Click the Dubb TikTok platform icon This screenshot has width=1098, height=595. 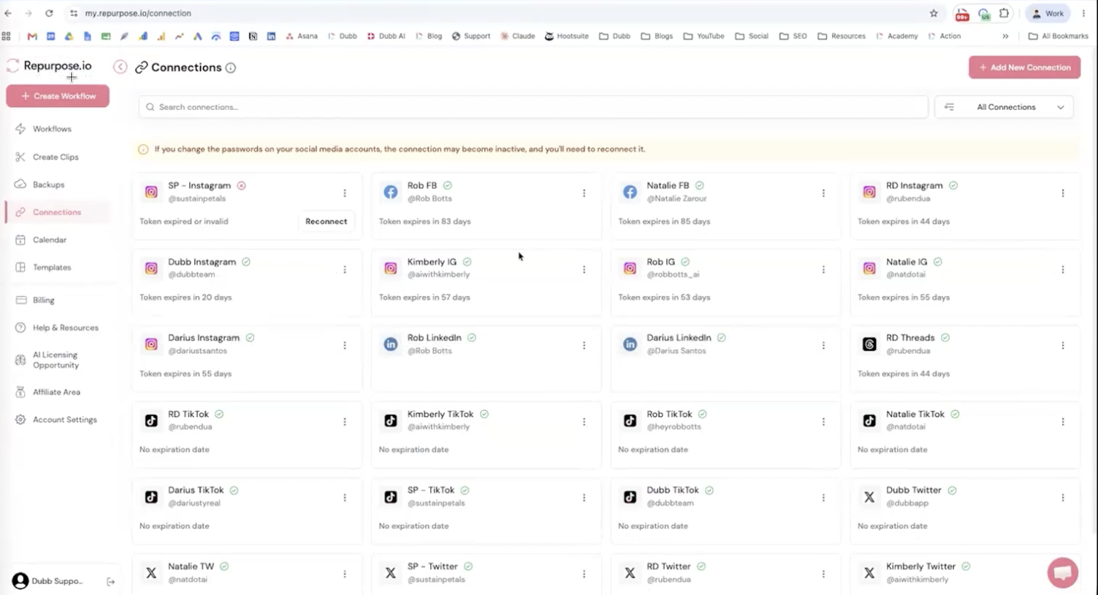tap(630, 497)
